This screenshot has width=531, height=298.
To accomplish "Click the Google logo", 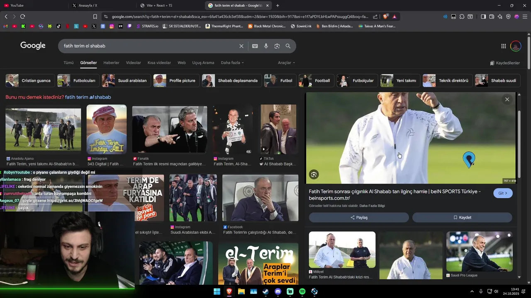I will click(x=33, y=46).
